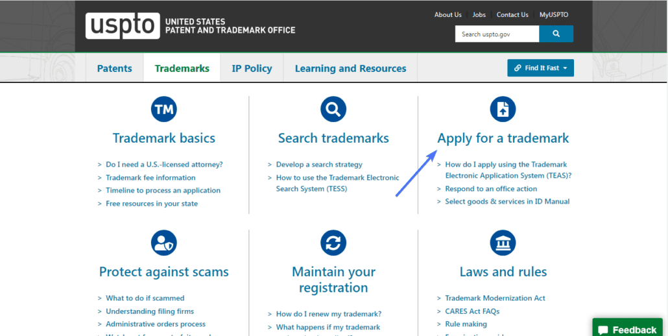This screenshot has width=668, height=336.
Task: Open Administrative orders process link
Action: [x=156, y=324]
